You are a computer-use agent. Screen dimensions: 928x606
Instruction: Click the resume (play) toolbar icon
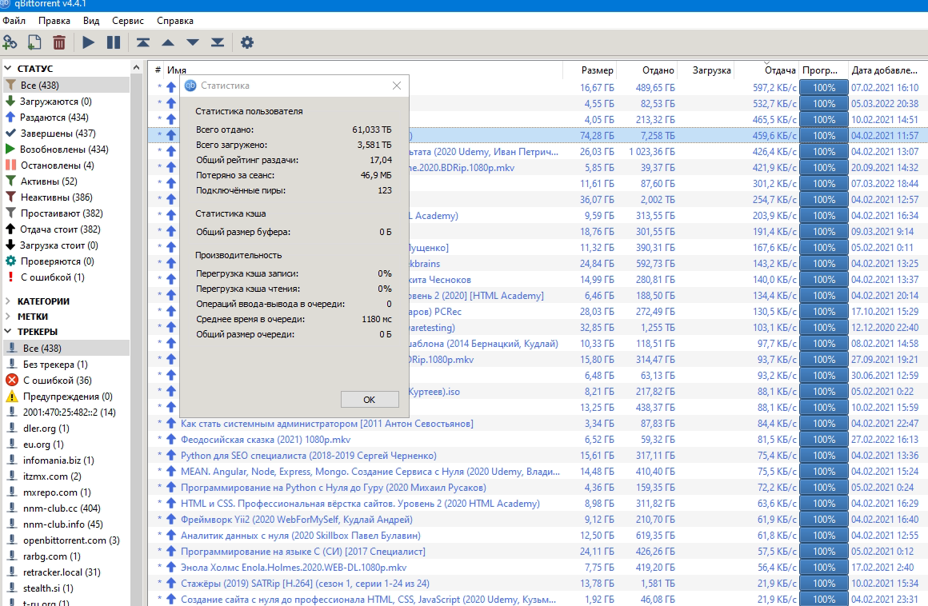[88, 42]
